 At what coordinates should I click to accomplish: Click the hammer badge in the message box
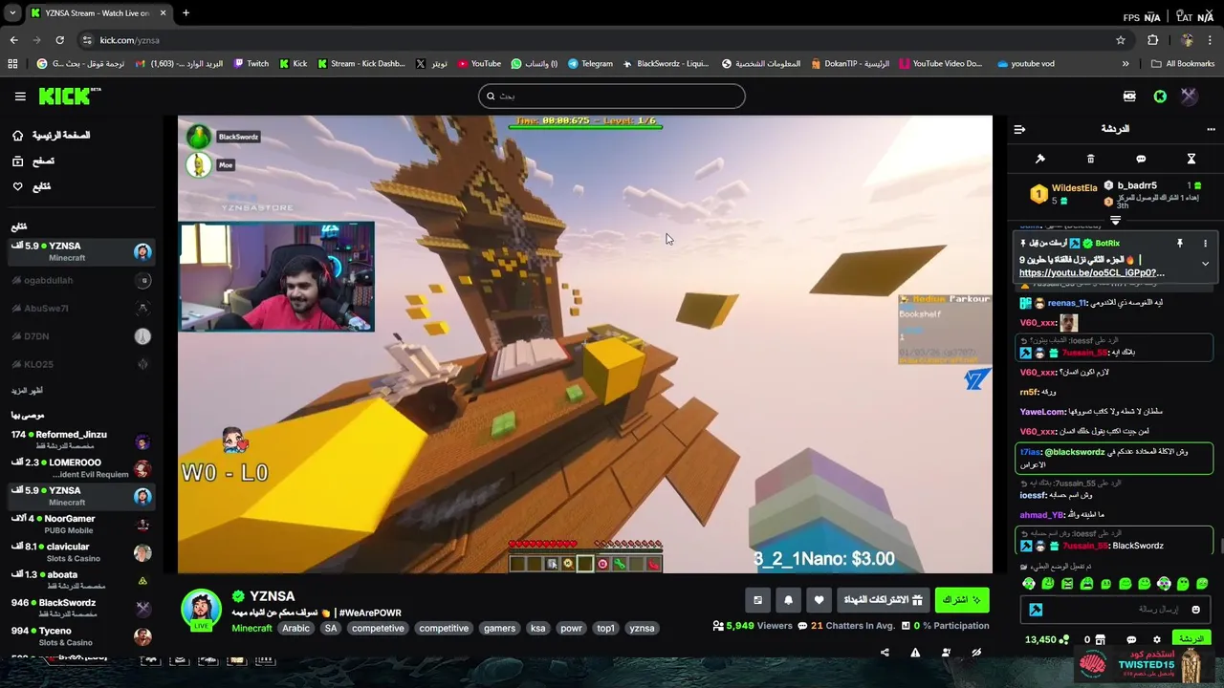click(x=1036, y=610)
